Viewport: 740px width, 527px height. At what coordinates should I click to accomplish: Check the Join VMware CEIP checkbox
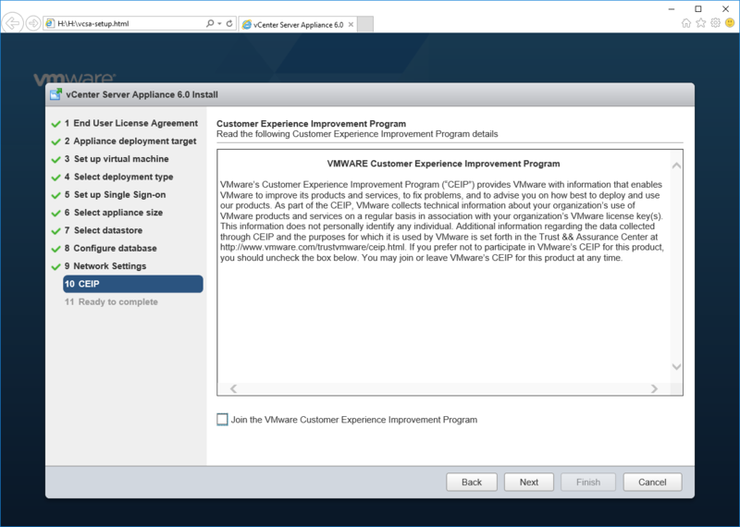(222, 419)
